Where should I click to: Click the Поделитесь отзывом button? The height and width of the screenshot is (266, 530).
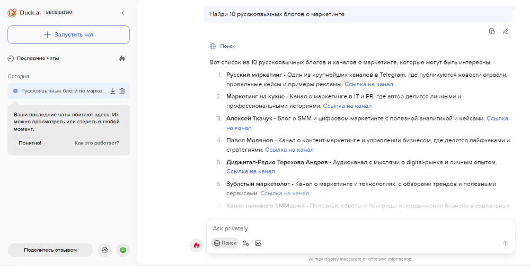pos(50,250)
